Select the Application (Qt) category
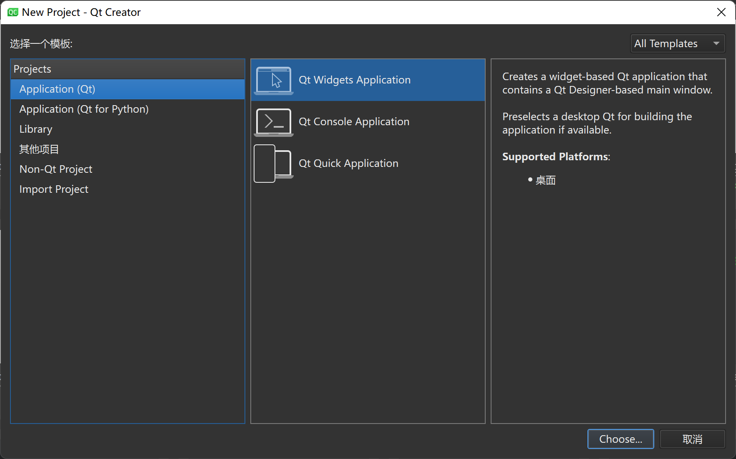The image size is (736, 459). point(57,89)
